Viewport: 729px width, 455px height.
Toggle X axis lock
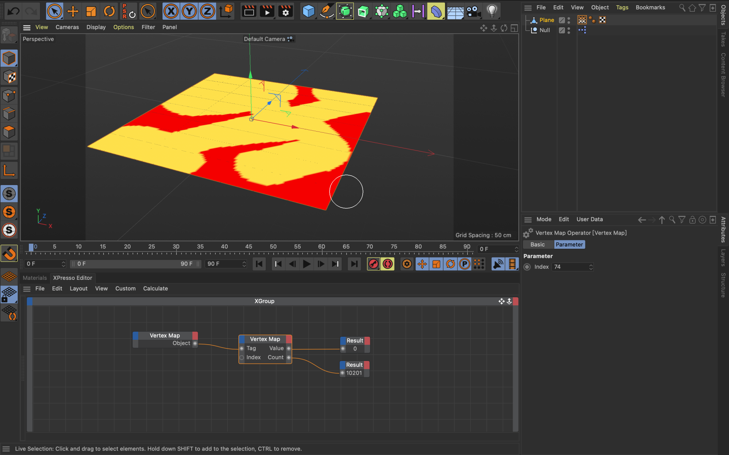pyautogui.click(x=171, y=11)
